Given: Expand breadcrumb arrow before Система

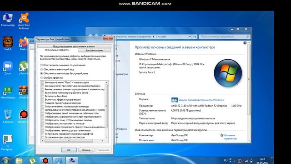Looking at the screenshot, I should pyautogui.click(x=154, y=36).
